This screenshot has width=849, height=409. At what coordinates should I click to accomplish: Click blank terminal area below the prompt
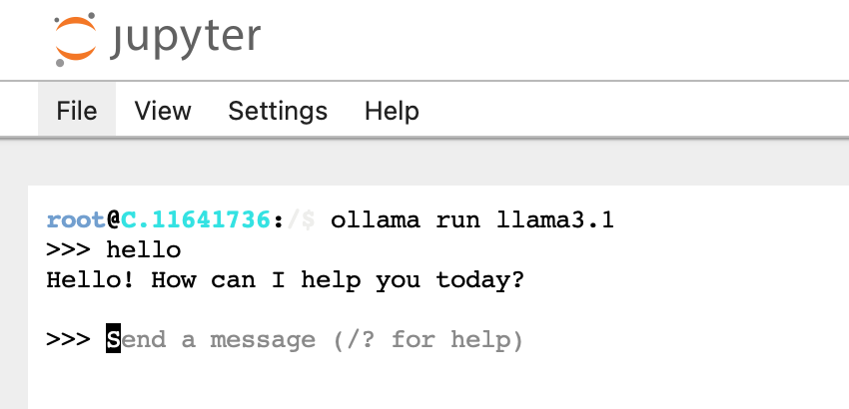(400, 384)
